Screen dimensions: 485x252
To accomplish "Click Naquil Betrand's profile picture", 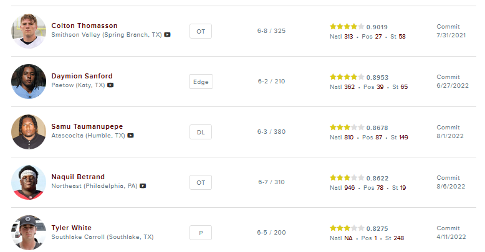I will [29, 182].
